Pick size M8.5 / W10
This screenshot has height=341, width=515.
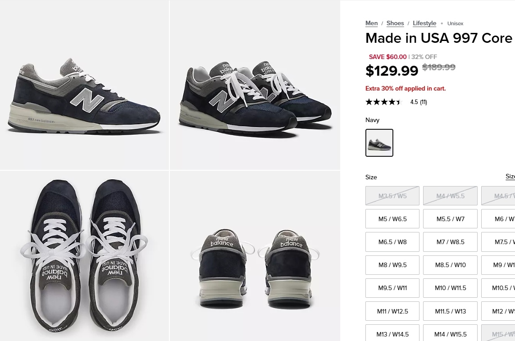450,265
